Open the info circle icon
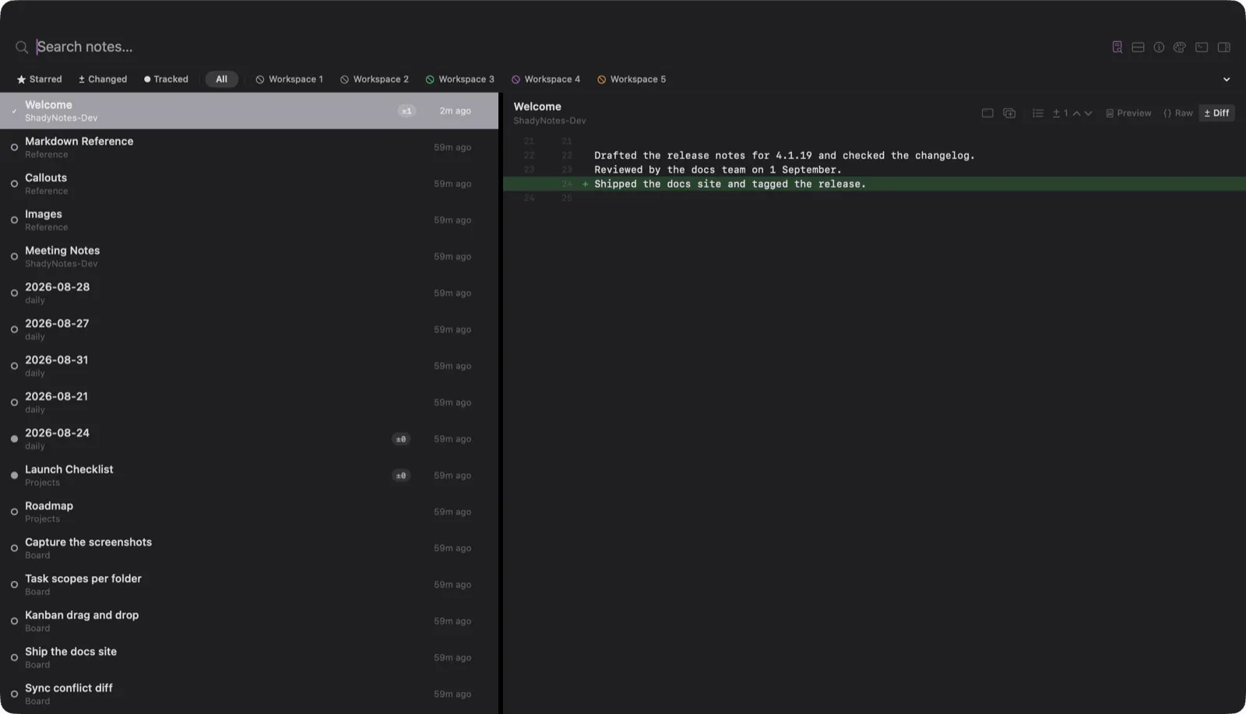Viewport: 1246px width, 714px height. click(1159, 47)
